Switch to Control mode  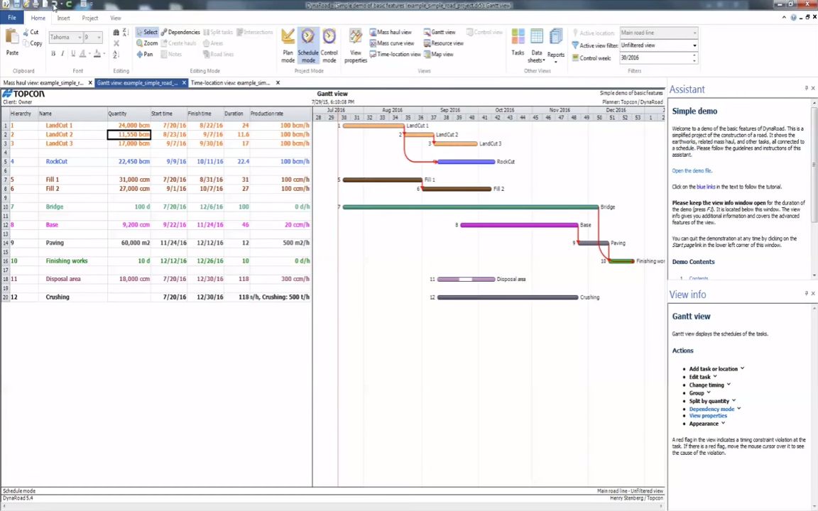(329, 46)
